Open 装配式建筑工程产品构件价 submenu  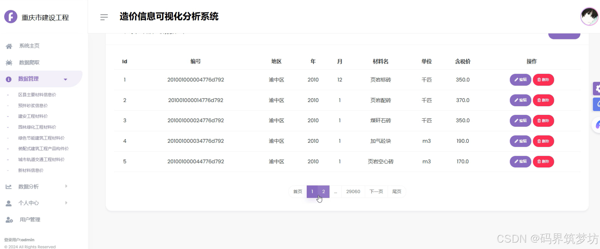(x=43, y=149)
